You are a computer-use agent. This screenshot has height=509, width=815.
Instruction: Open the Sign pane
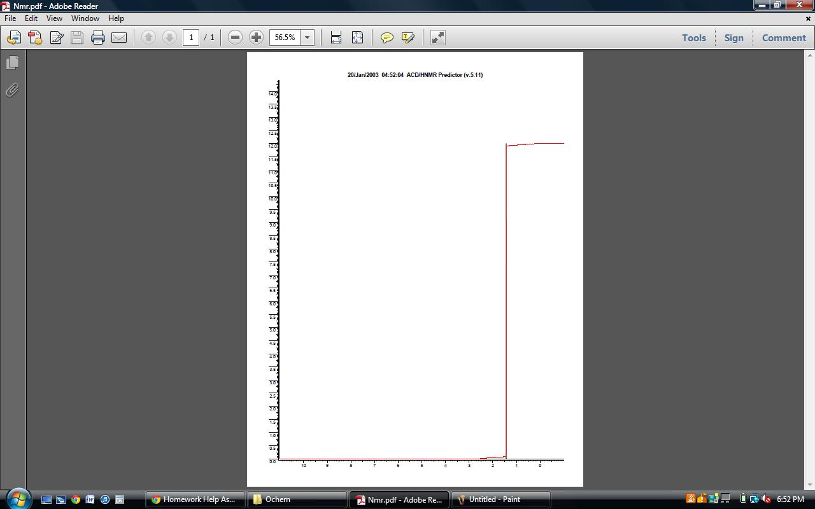(733, 38)
